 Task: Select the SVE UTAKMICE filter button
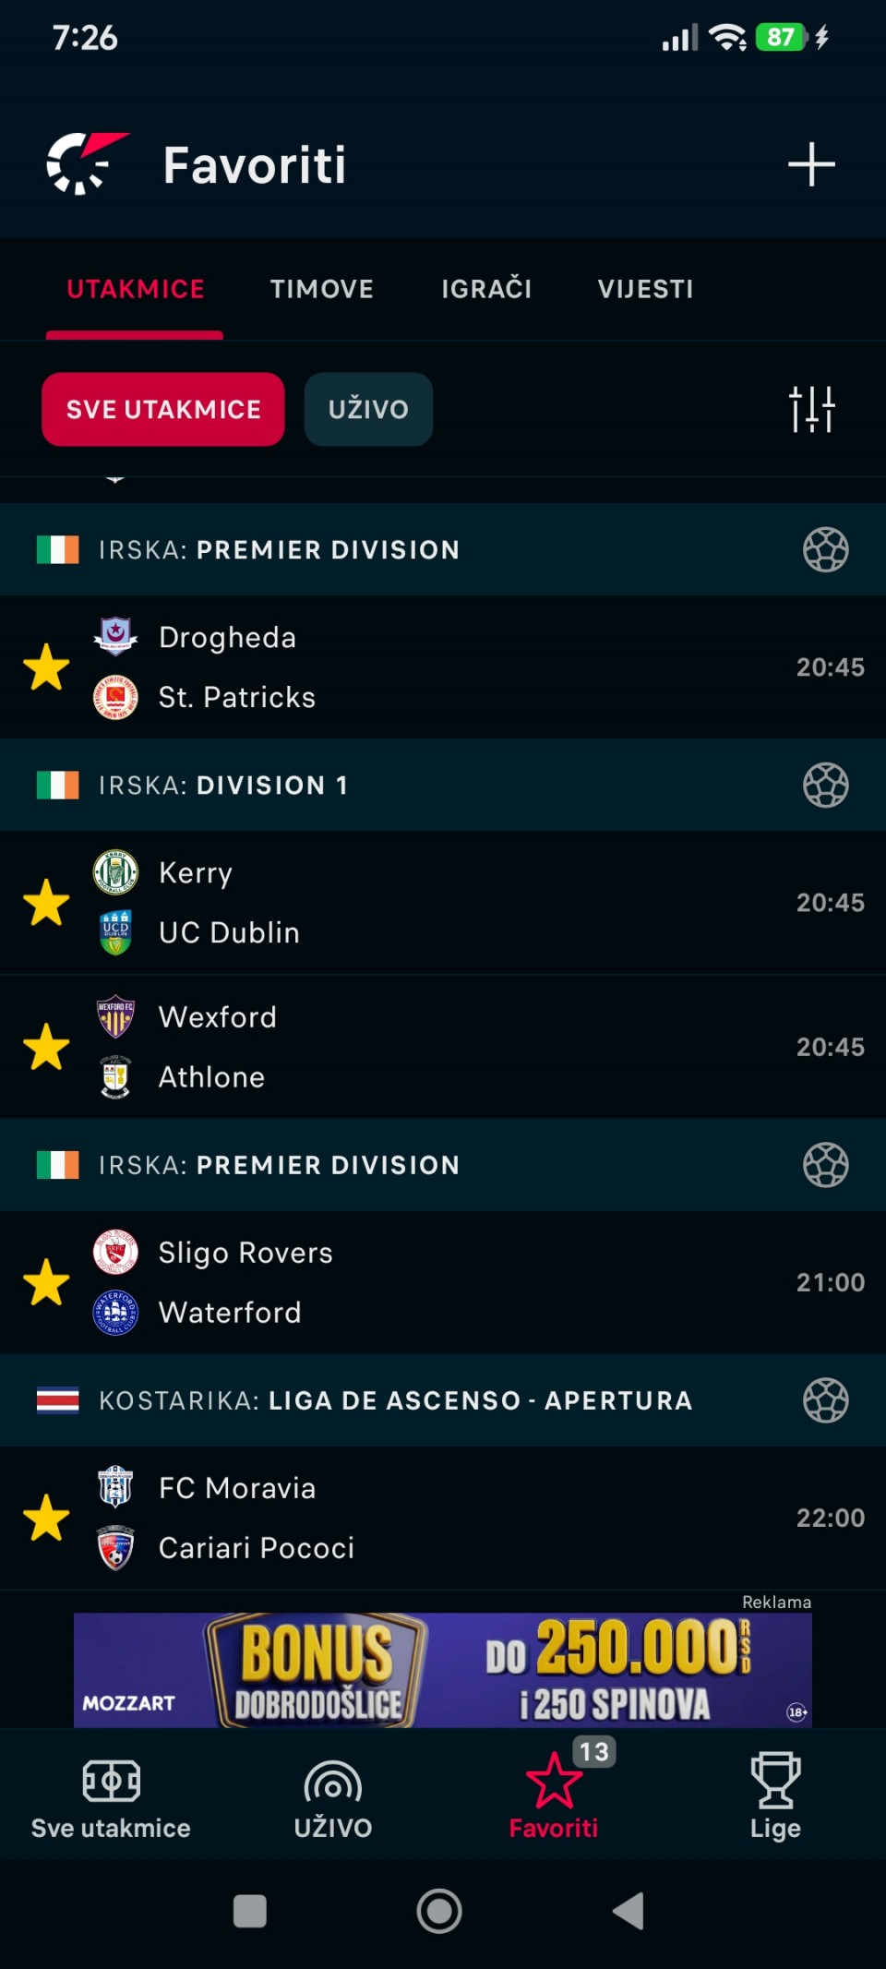point(163,409)
